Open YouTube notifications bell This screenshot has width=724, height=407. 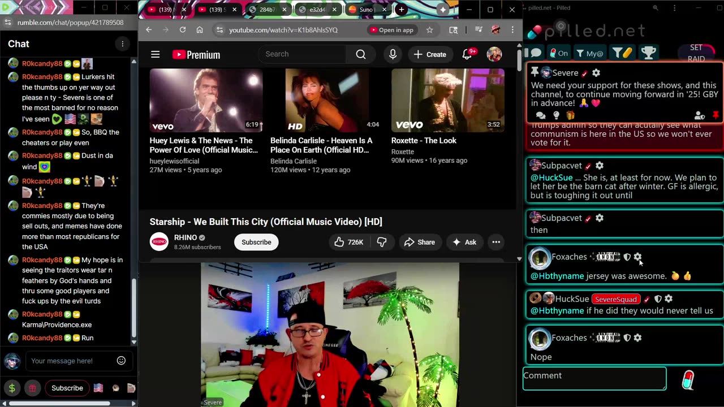[x=467, y=54]
